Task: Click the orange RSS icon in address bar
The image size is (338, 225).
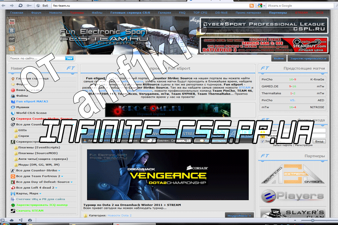Action: (x=251, y=6)
